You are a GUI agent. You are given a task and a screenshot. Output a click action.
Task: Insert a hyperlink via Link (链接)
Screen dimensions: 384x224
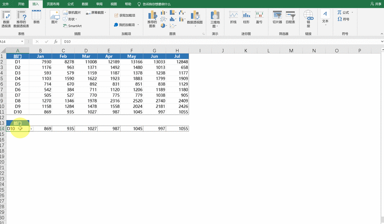click(x=308, y=19)
